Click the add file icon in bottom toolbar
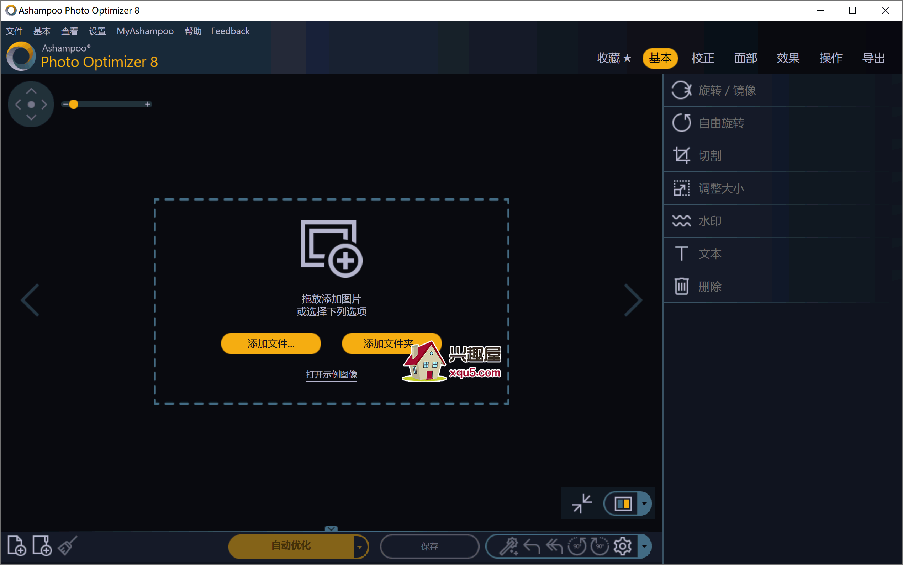This screenshot has height=565, width=903. click(17, 546)
